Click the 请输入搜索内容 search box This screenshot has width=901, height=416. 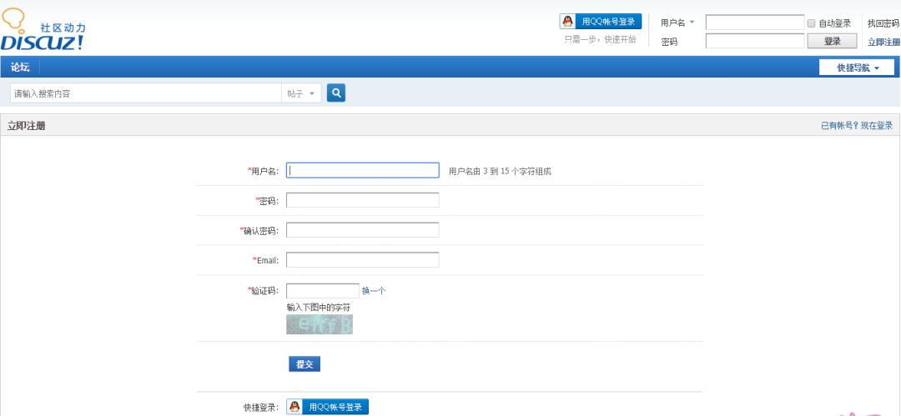pyautogui.click(x=143, y=93)
